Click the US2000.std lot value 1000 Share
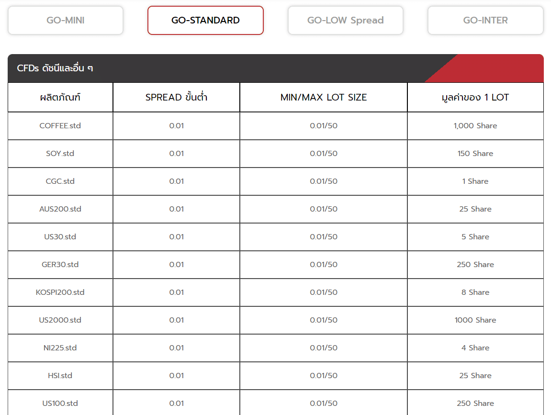The width and height of the screenshot is (551, 415). pyautogui.click(x=475, y=320)
